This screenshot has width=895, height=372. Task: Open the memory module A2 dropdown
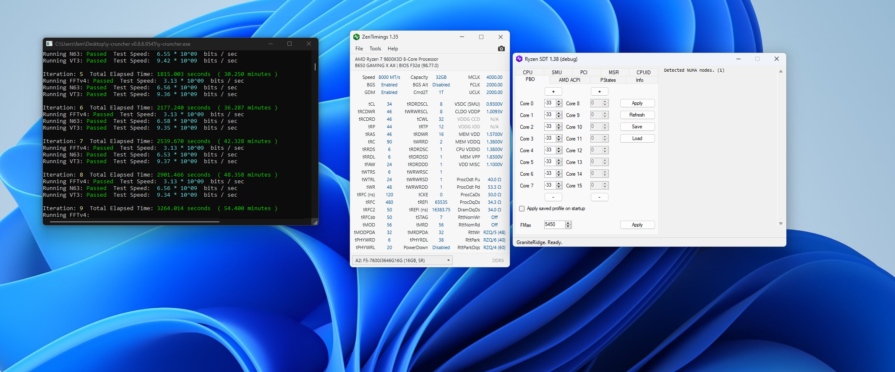point(448,260)
